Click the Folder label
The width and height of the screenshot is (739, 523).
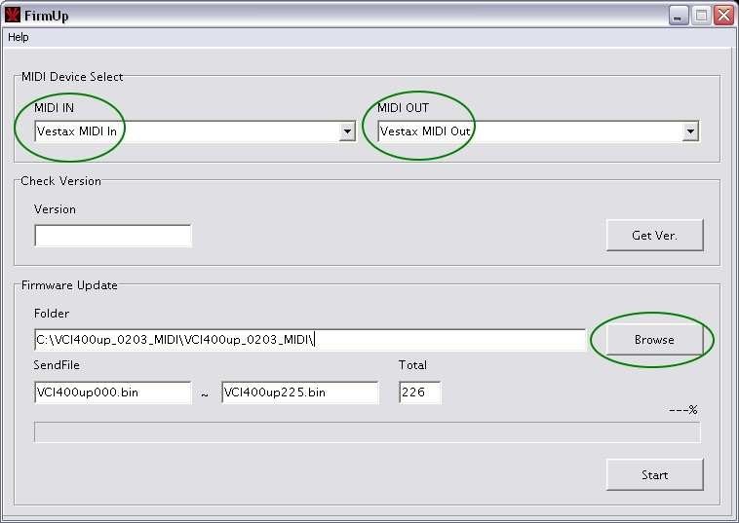[x=52, y=314]
